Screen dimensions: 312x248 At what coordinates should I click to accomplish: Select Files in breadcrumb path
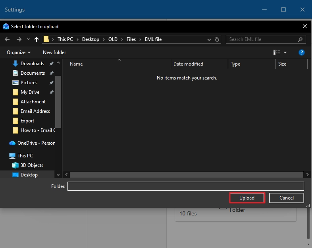131,39
